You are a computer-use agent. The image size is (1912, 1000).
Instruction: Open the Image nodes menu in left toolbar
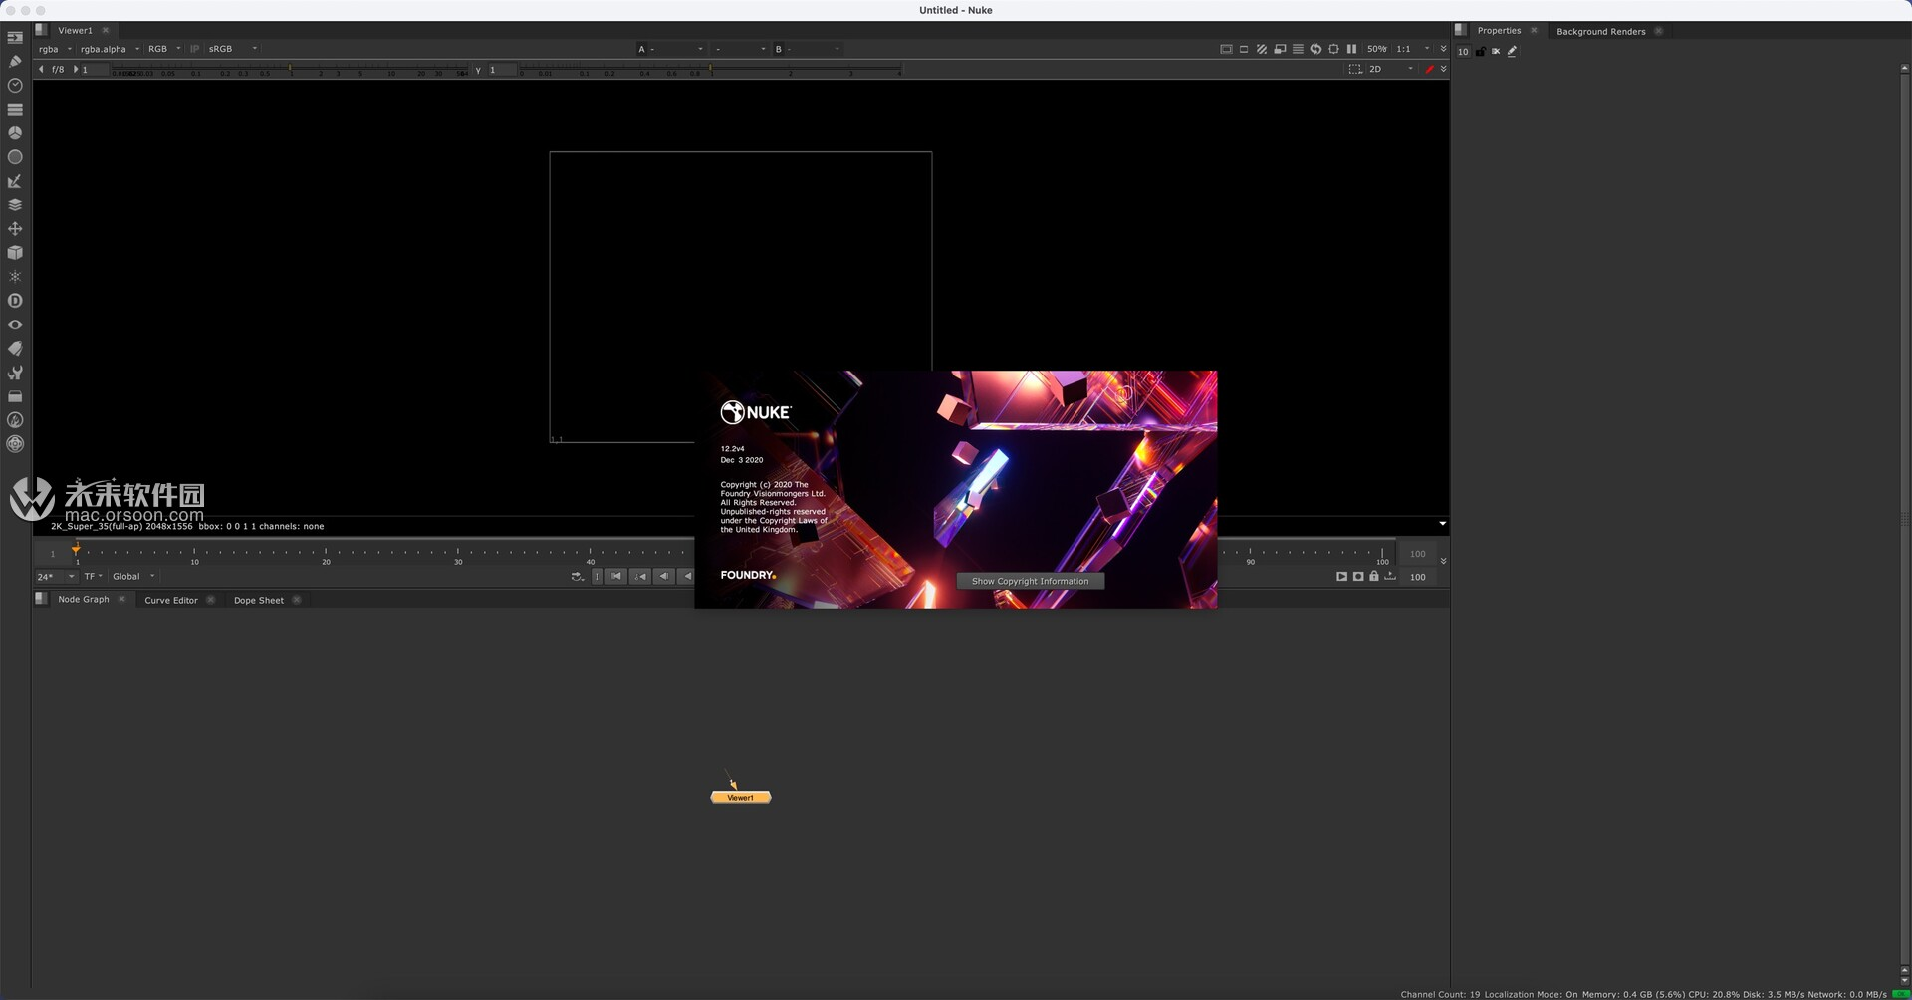pos(15,37)
